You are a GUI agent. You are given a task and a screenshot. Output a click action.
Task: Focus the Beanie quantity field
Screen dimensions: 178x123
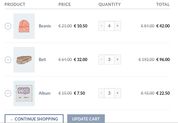[109, 26]
